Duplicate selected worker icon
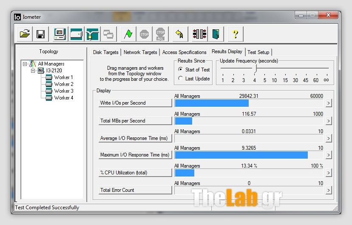 coord(108,34)
